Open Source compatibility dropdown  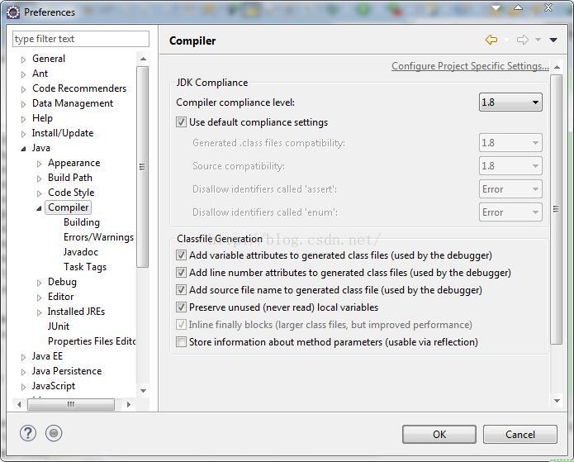coord(510,166)
